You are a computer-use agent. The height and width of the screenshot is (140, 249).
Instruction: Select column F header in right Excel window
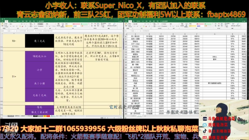pos(196,34)
